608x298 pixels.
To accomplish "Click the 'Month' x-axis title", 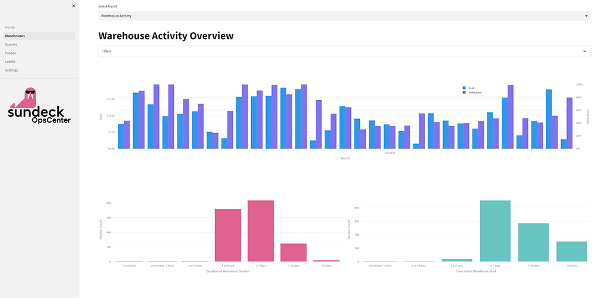I will (x=345, y=158).
